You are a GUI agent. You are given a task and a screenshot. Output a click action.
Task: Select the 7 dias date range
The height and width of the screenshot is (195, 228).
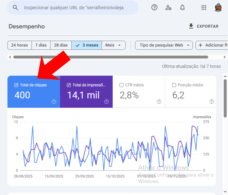[41, 45]
